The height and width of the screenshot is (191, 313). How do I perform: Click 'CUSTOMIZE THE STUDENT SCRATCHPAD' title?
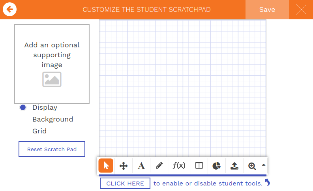click(147, 9)
